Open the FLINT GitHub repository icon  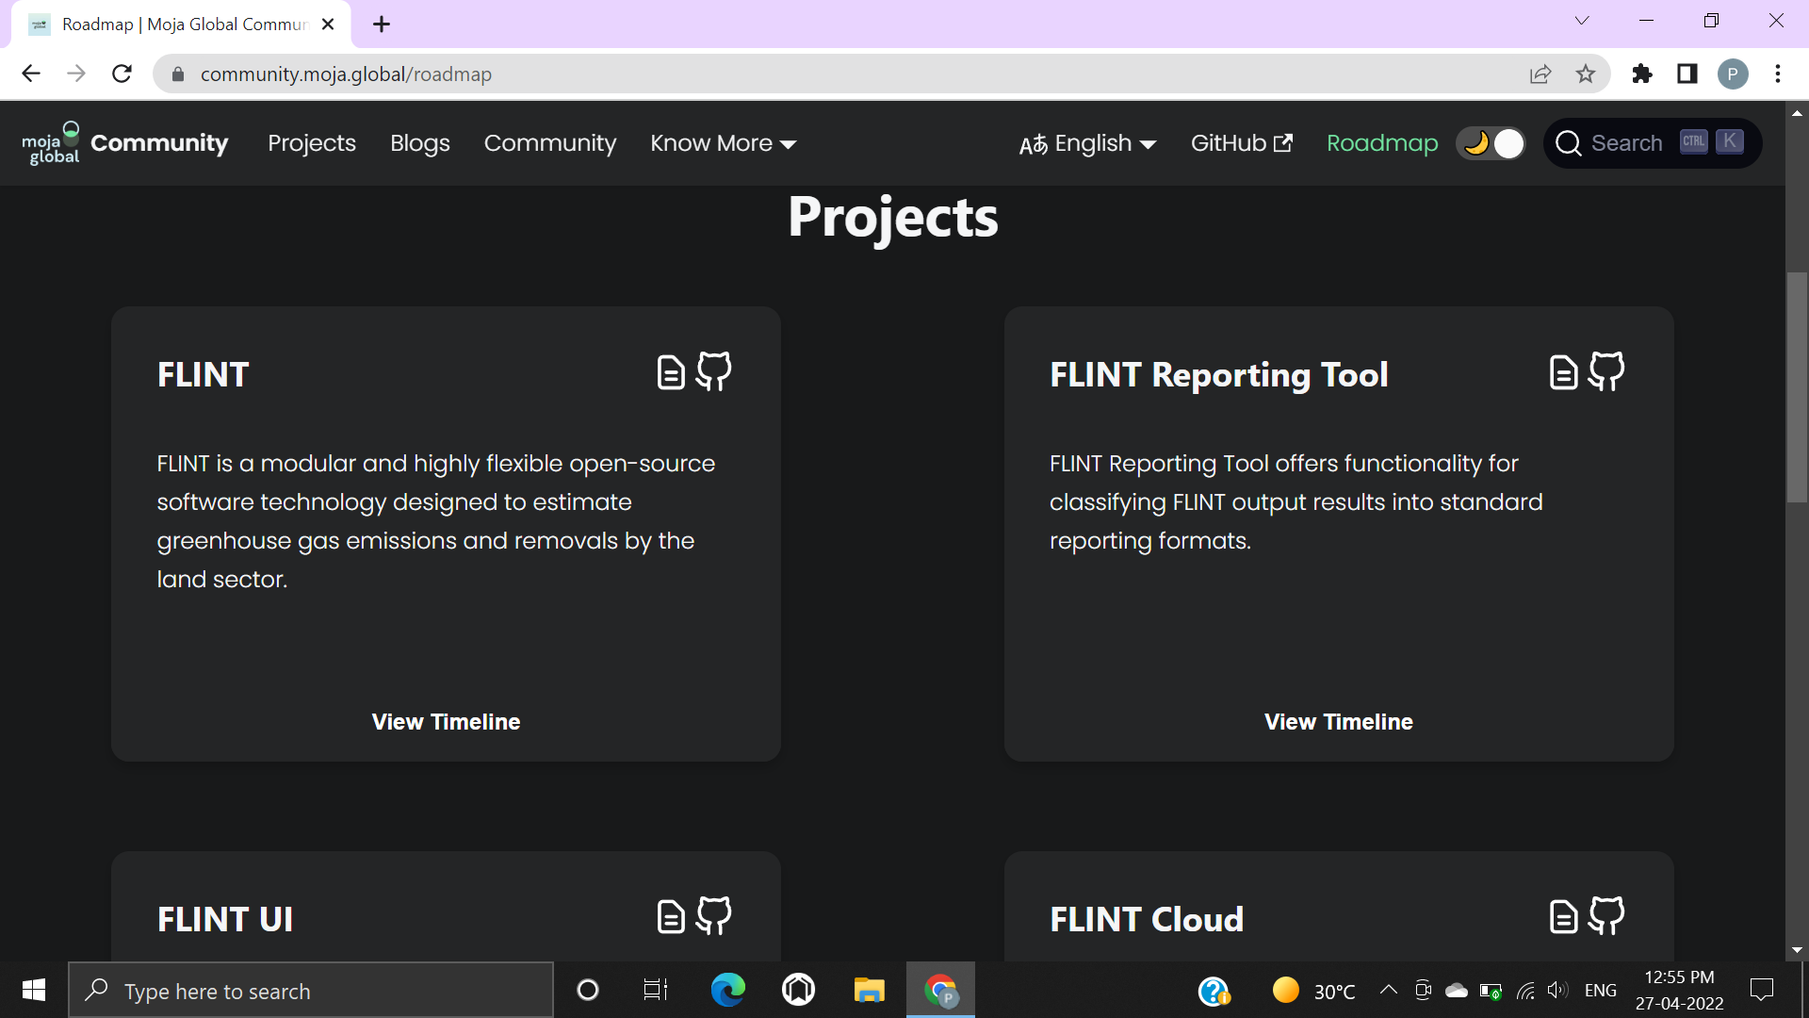[x=713, y=371]
